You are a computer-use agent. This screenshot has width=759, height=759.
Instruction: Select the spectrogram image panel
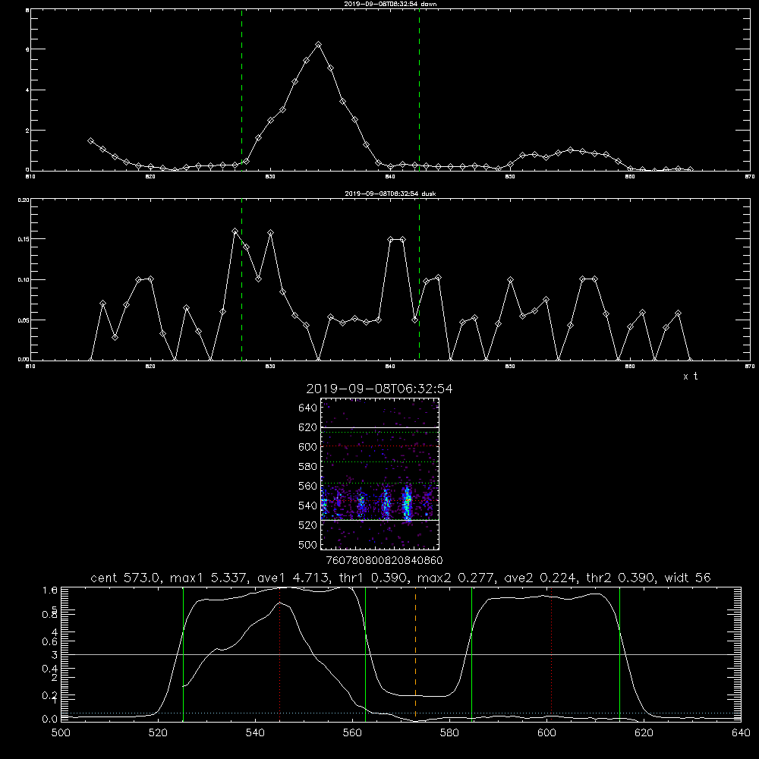click(380, 474)
